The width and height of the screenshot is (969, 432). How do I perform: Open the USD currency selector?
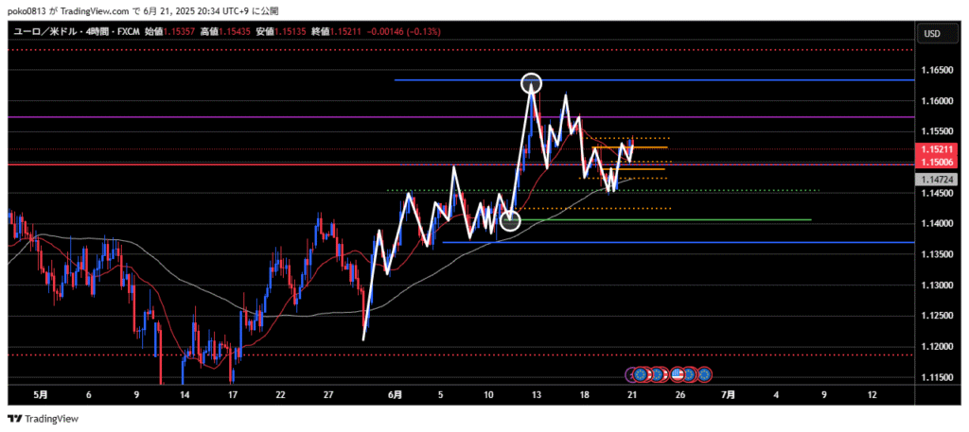click(932, 34)
